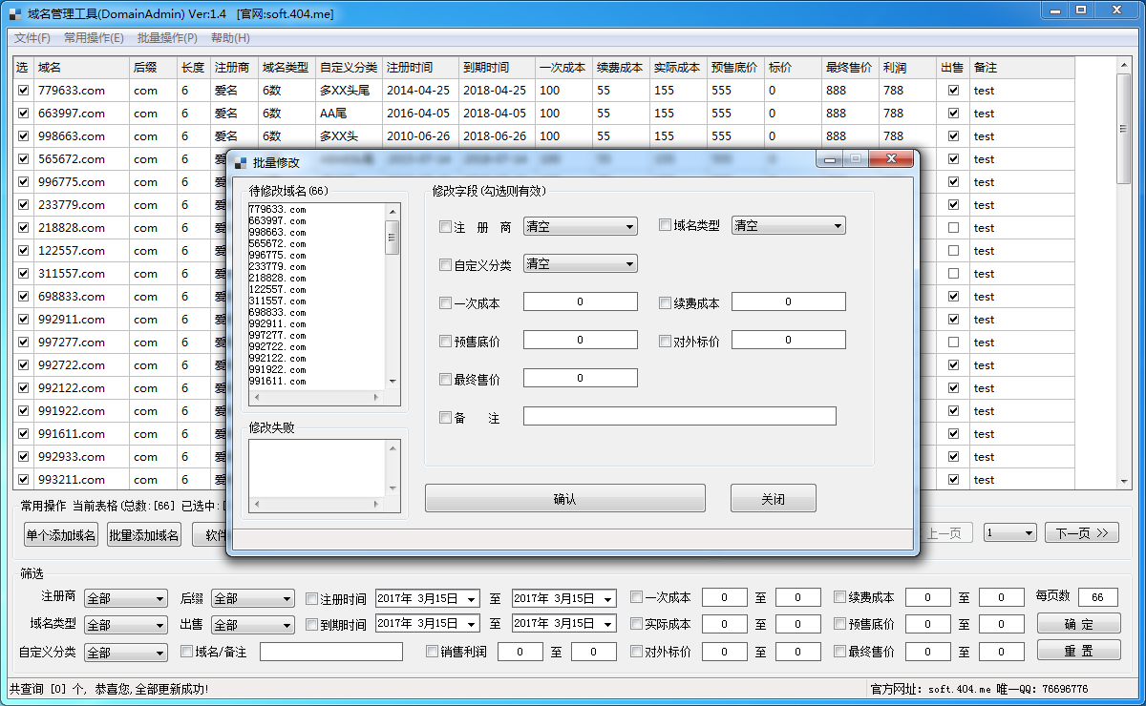Open the 域名类型 filter dropdown in 筛选
Image resolution: width=1146 pixels, height=706 pixels.
point(126,625)
